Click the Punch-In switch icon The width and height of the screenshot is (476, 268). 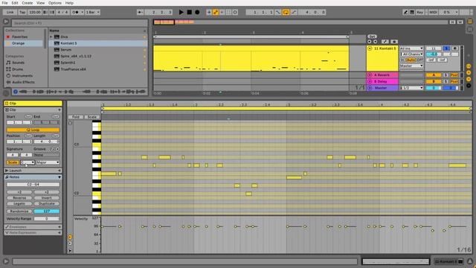click(x=278, y=12)
